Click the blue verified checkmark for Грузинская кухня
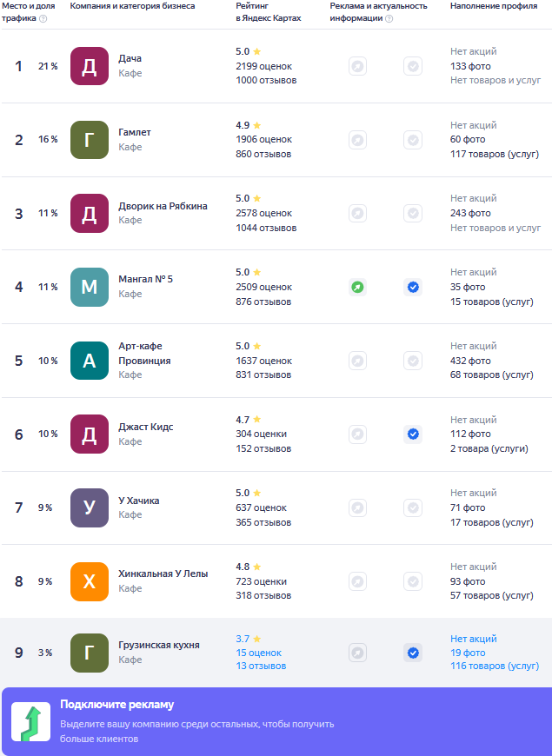 pyautogui.click(x=413, y=653)
